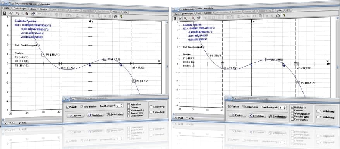The width and height of the screenshot is (340, 149).
Task: Click the green help icon in left window toolbar
Action: coord(122,17)
